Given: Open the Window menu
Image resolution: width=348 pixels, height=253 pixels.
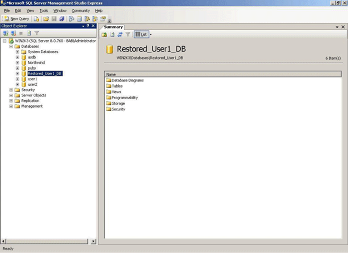Looking at the screenshot, I should (60, 11).
